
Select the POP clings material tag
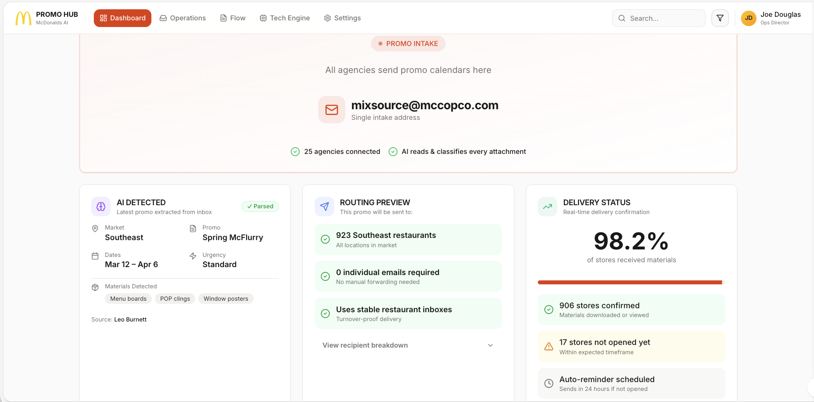(x=175, y=299)
